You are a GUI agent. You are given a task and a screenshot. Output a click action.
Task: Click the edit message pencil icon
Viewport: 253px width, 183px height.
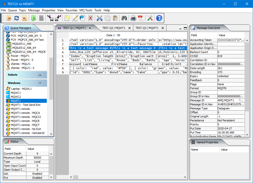[x=75, y=18]
